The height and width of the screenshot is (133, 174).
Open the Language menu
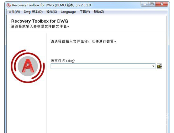(x=68, y=12)
